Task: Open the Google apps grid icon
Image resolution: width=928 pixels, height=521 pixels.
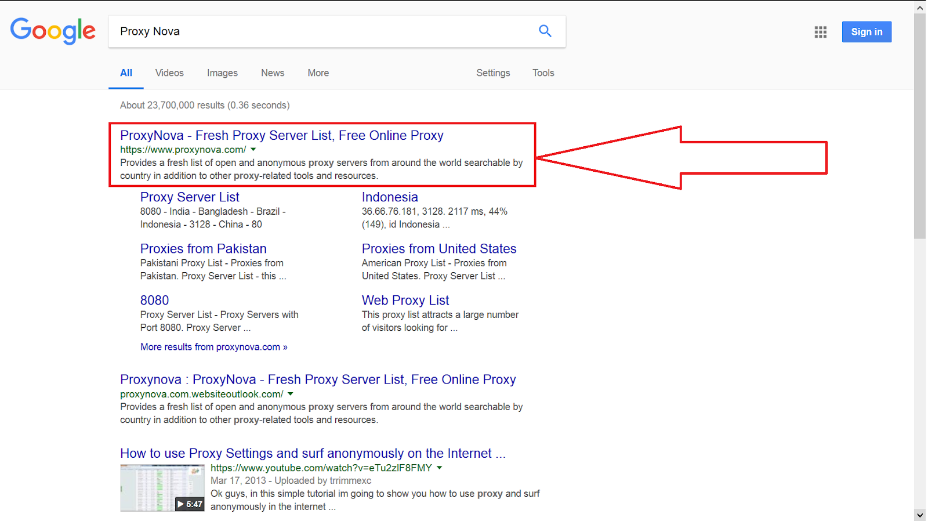Action: click(x=820, y=32)
